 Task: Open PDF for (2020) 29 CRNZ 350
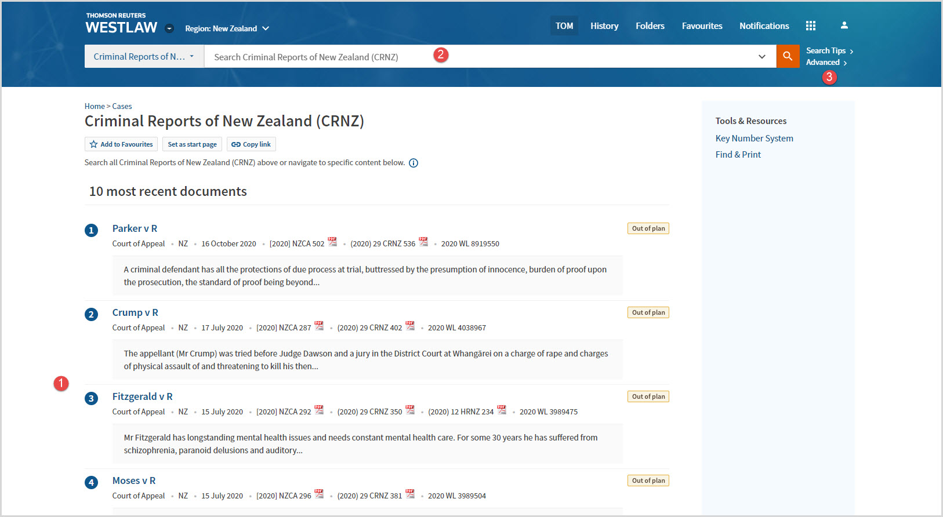[x=410, y=410]
